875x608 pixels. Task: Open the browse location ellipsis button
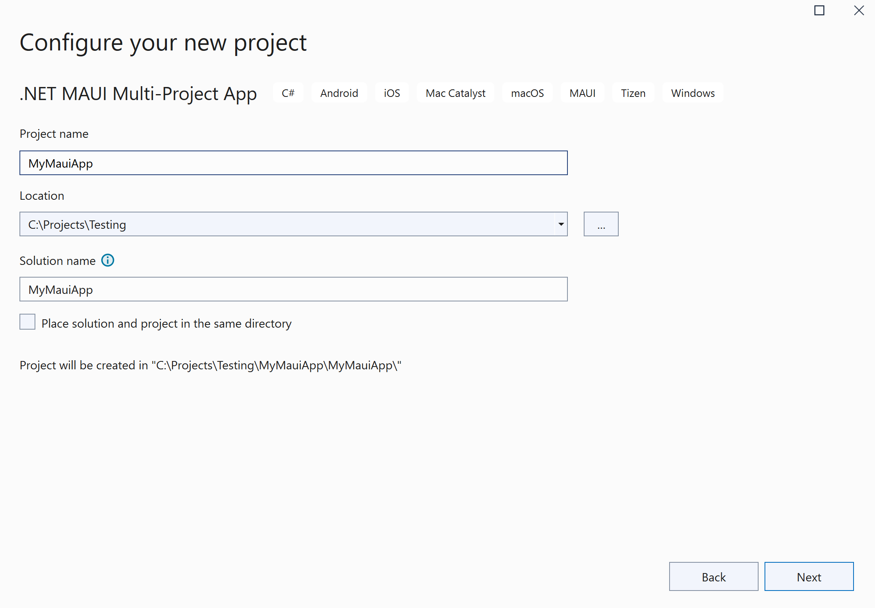(600, 224)
